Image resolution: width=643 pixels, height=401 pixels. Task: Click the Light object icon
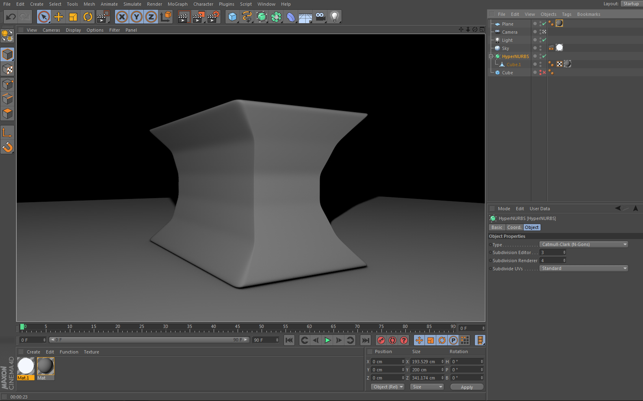point(334,17)
